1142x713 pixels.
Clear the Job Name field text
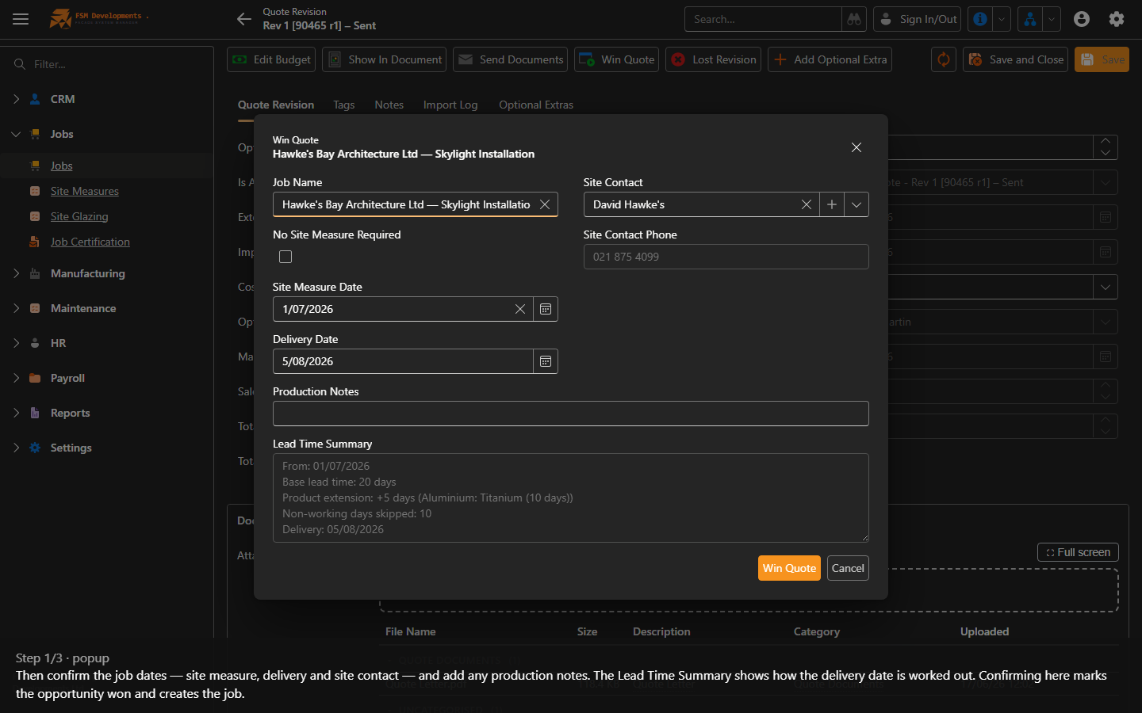pyautogui.click(x=545, y=204)
